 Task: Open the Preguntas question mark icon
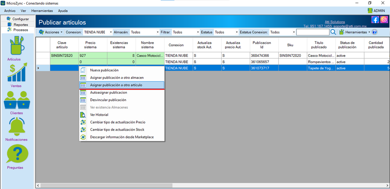pyautogui.click(x=18, y=154)
